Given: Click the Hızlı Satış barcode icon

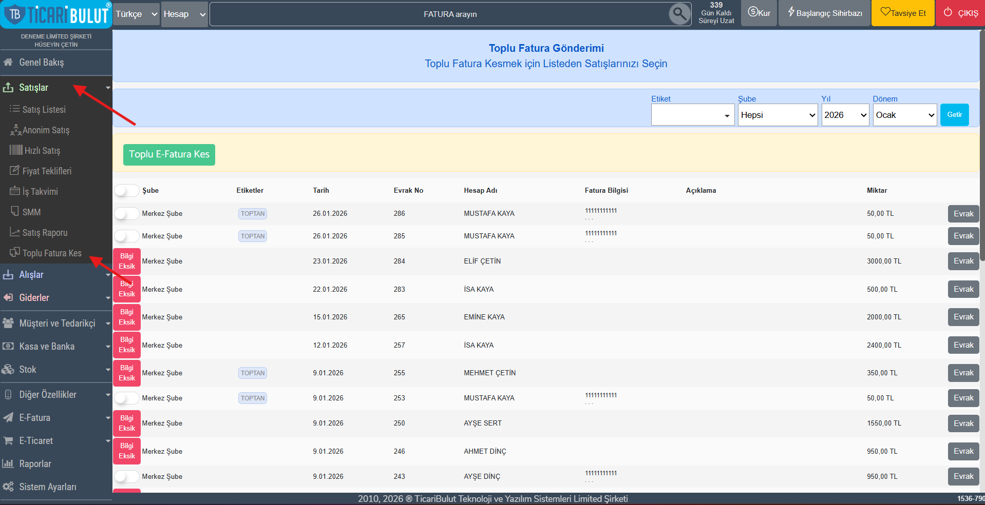Looking at the screenshot, I should coord(16,150).
